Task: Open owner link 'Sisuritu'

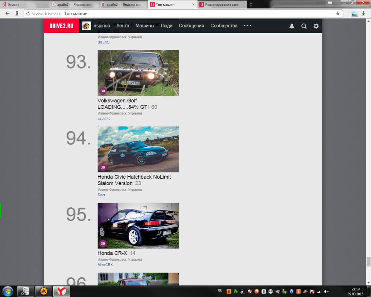Action: tap(104, 42)
